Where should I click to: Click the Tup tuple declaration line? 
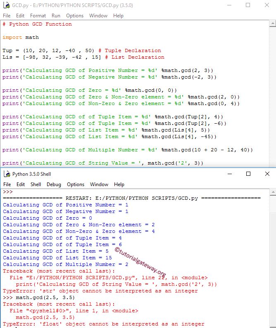(82, 50)
